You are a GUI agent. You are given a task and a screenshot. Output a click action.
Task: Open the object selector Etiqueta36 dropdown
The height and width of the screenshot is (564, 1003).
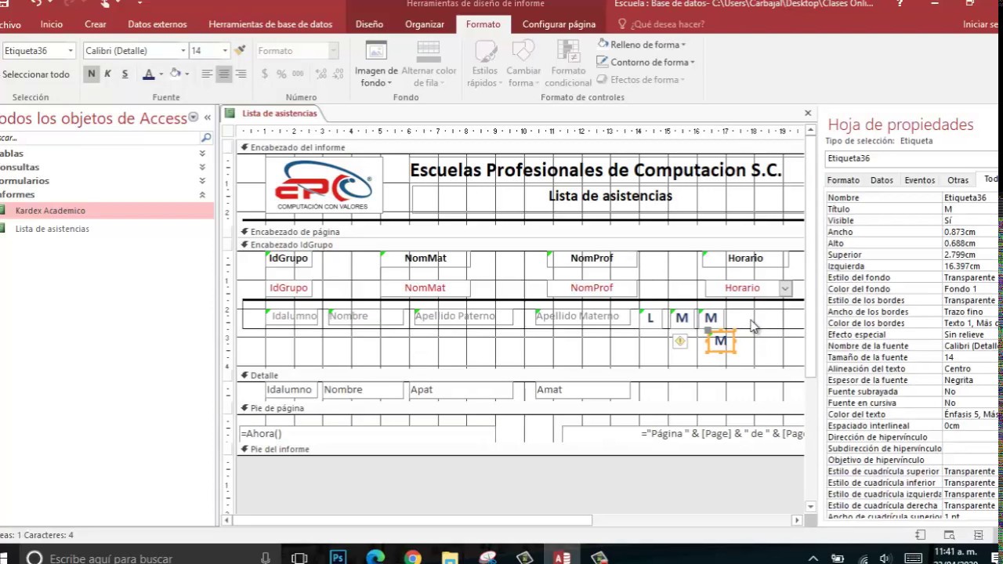click(x=71, y=51)
